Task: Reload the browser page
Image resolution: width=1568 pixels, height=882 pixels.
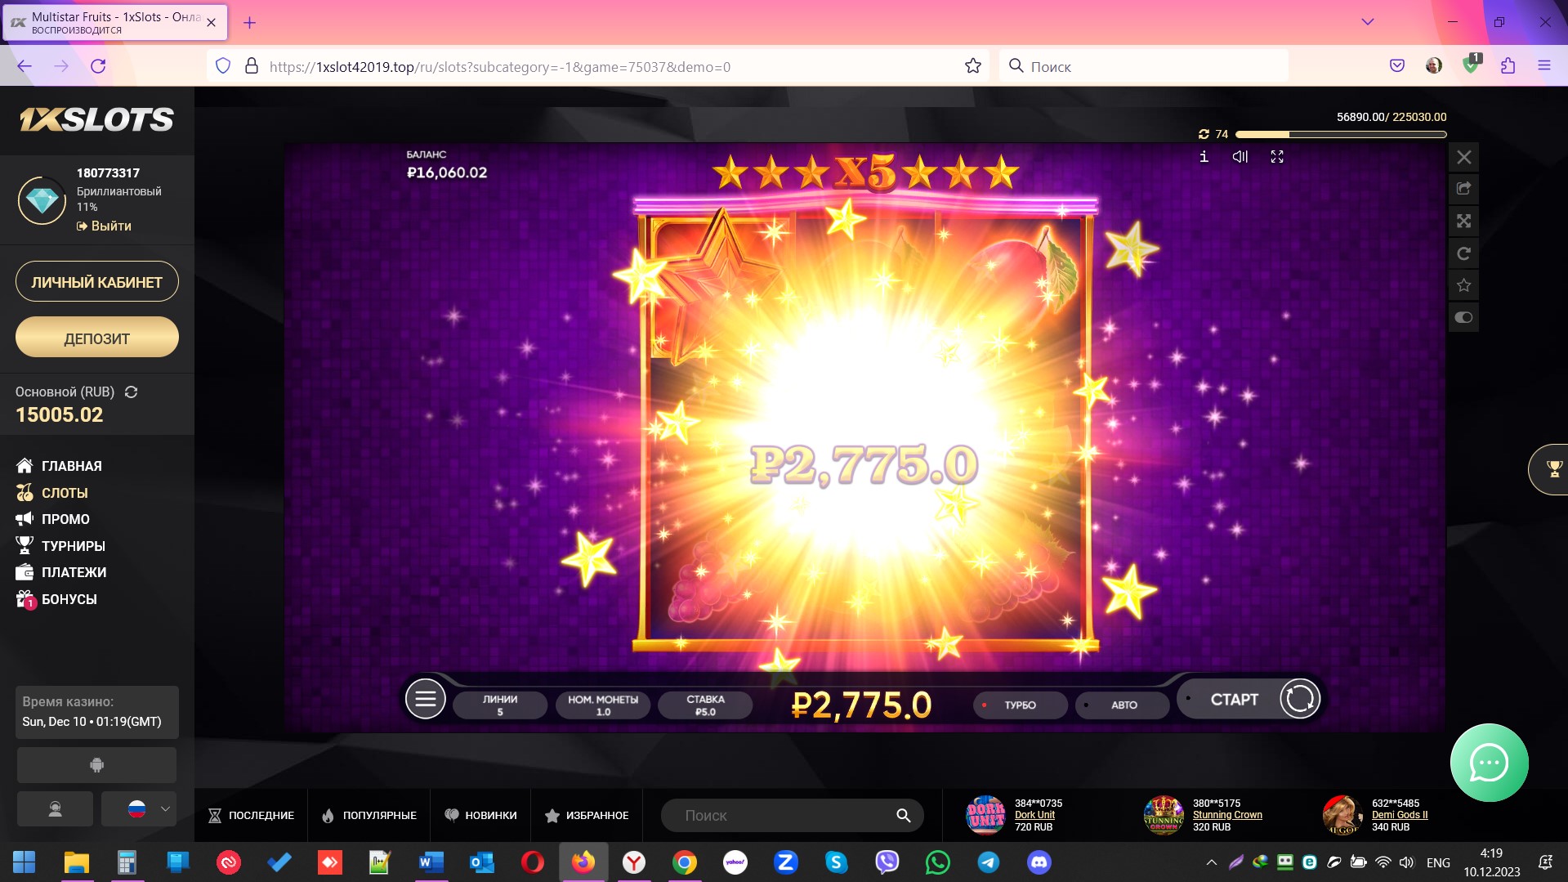Action: tap(98, 66)
